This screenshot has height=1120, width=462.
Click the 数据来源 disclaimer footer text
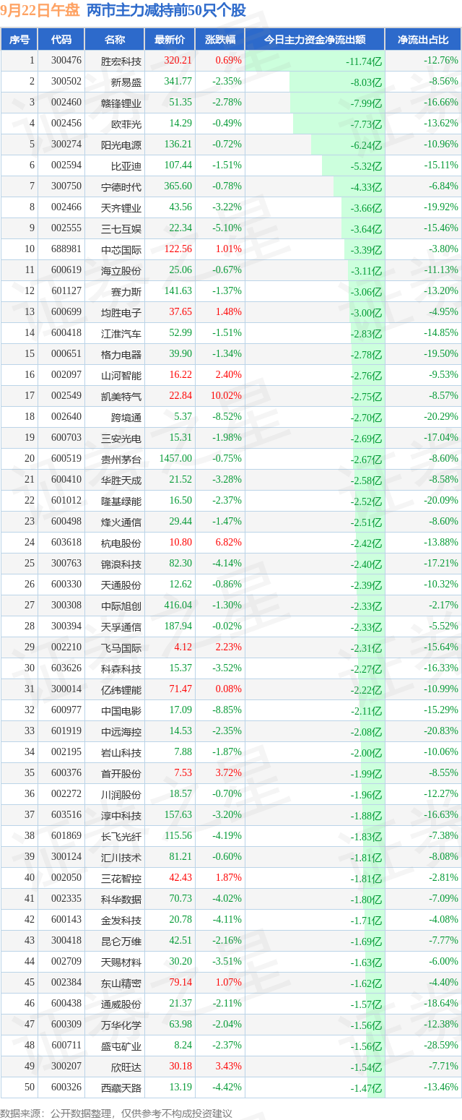point(116,1113)
